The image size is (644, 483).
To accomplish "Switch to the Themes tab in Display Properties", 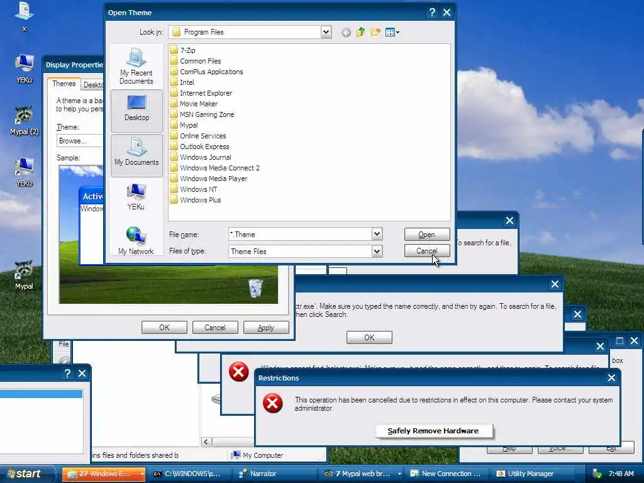I will (64, 84).
